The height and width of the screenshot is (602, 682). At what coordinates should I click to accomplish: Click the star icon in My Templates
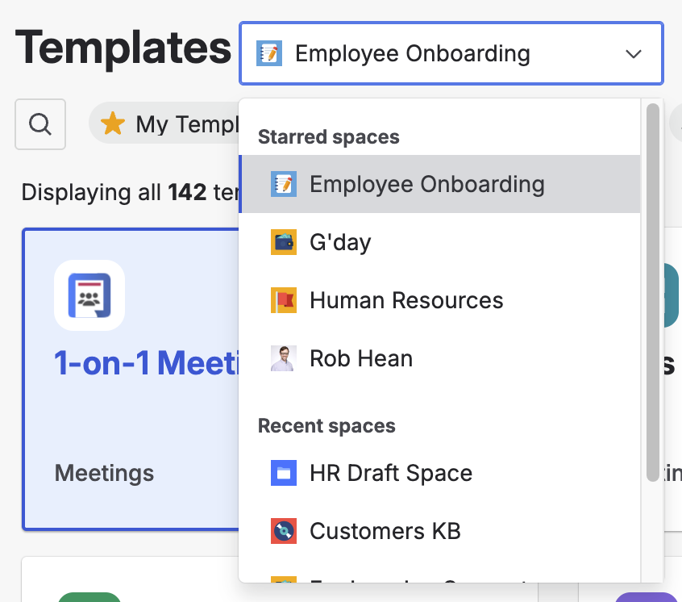pyautogui.click(x=113, y=123)
